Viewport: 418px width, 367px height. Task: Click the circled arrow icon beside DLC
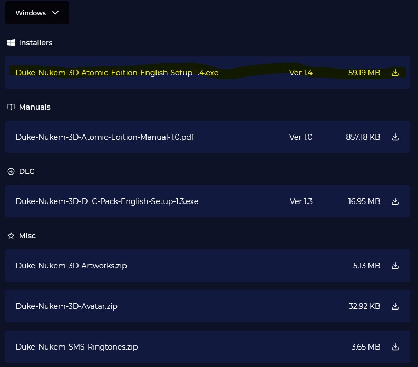pyautogui.click(x=11, y=171)
